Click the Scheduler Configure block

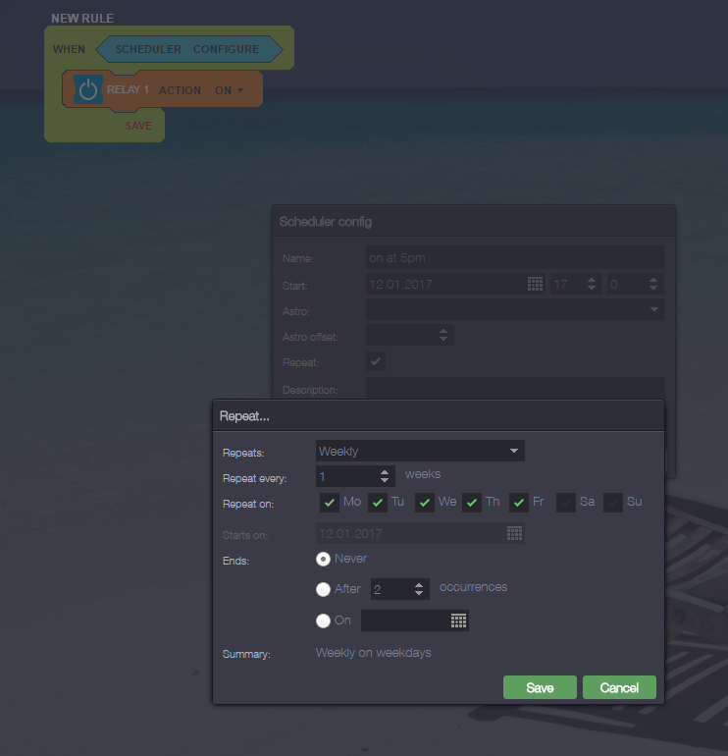tap(187, 49)
